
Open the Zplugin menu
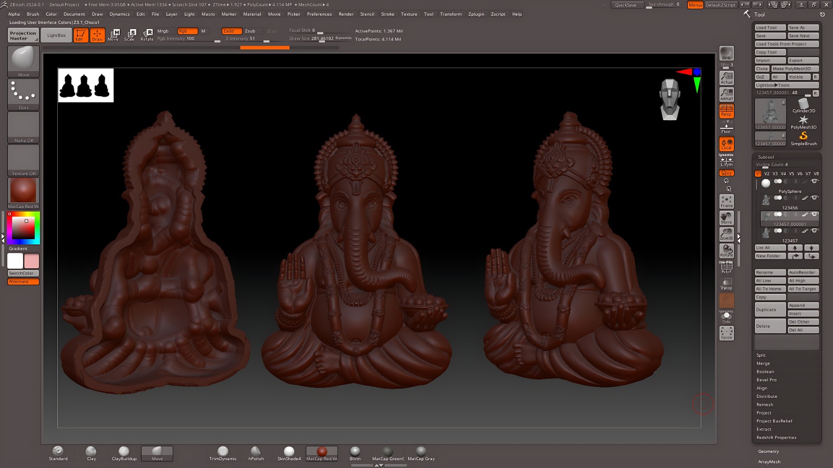tap(476, 14)
